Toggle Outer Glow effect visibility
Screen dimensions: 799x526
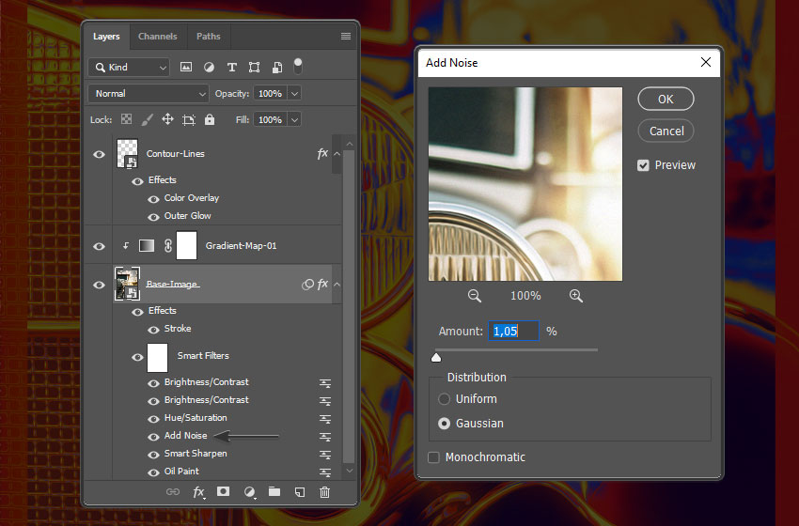pyautogui.click(x=153, y=217)
